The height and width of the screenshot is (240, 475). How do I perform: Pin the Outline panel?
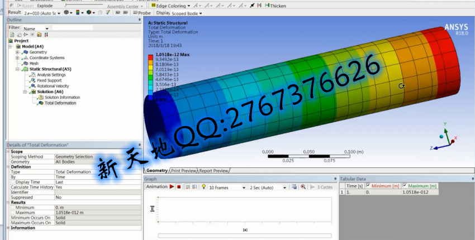tap(137, 20)
